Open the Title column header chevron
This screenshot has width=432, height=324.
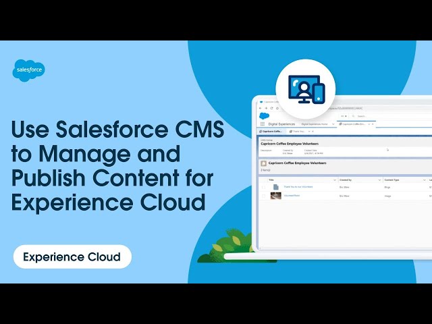335,180
